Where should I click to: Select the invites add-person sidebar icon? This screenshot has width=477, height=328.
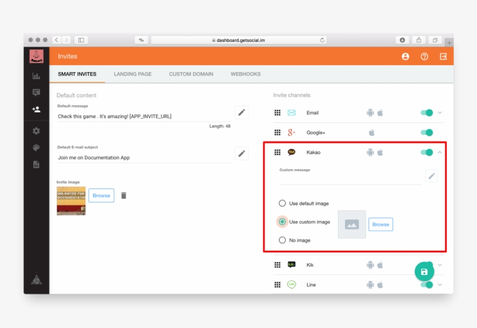(x=36, y=109)
